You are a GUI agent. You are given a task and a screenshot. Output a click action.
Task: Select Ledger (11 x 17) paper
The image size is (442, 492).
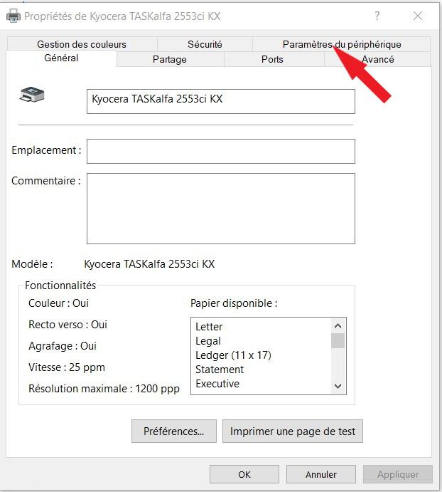click(233, 355)
